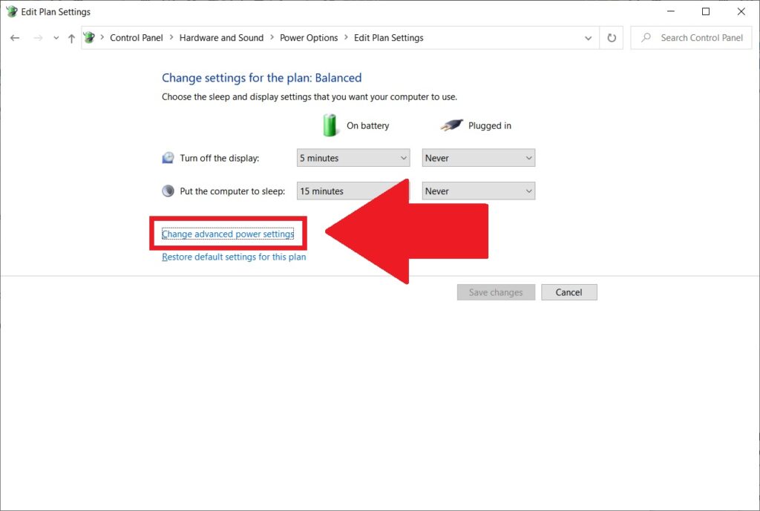Expand the address bar history dropdown
Image resolution: width=760 pixels, height=511 pixels.
(x=589, y=38)
